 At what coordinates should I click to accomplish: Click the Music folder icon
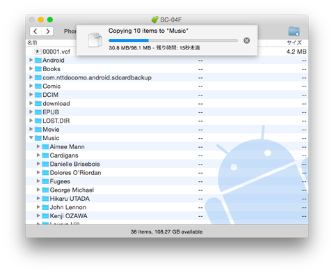pyautogui.click(x=38, y=138)
